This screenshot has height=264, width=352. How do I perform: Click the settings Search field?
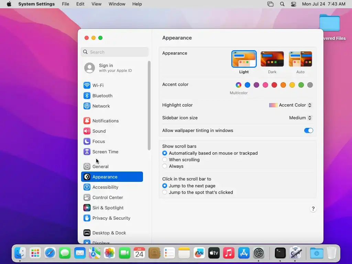[x=114, y=52]
